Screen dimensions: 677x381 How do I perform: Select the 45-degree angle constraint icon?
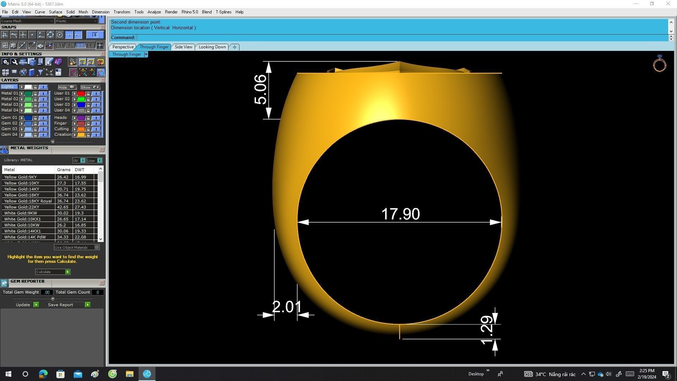pos(32,45)
